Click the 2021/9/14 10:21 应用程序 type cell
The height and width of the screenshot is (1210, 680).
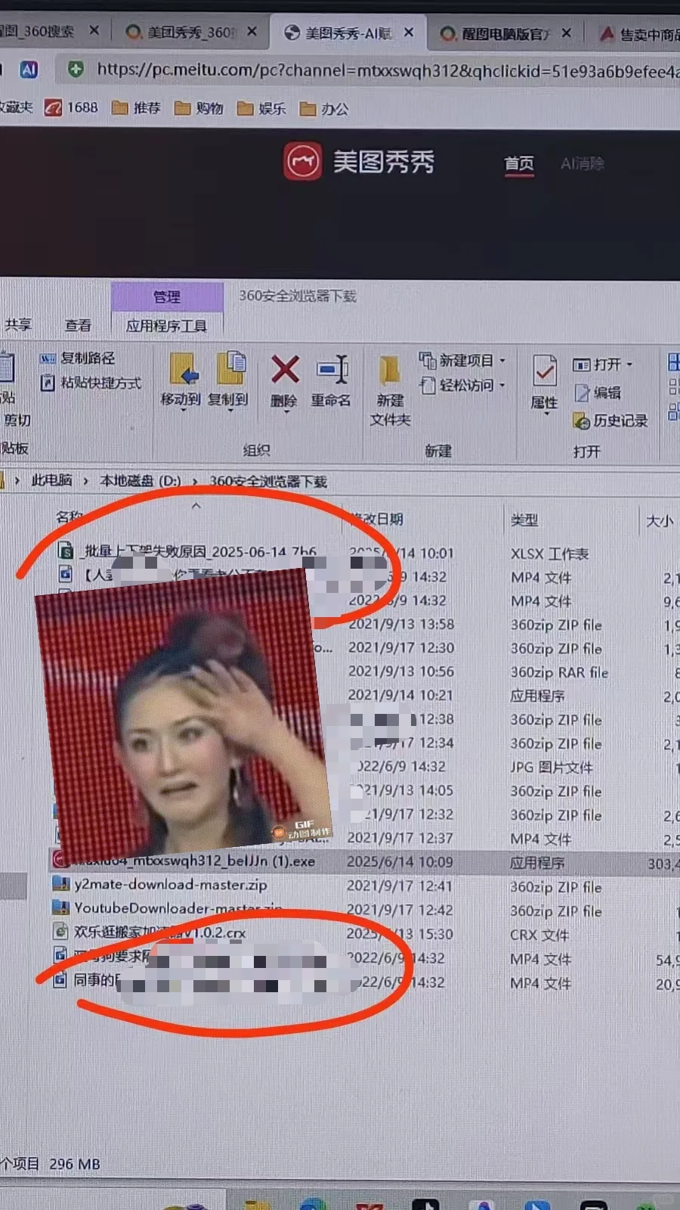[x=537, y=696]
